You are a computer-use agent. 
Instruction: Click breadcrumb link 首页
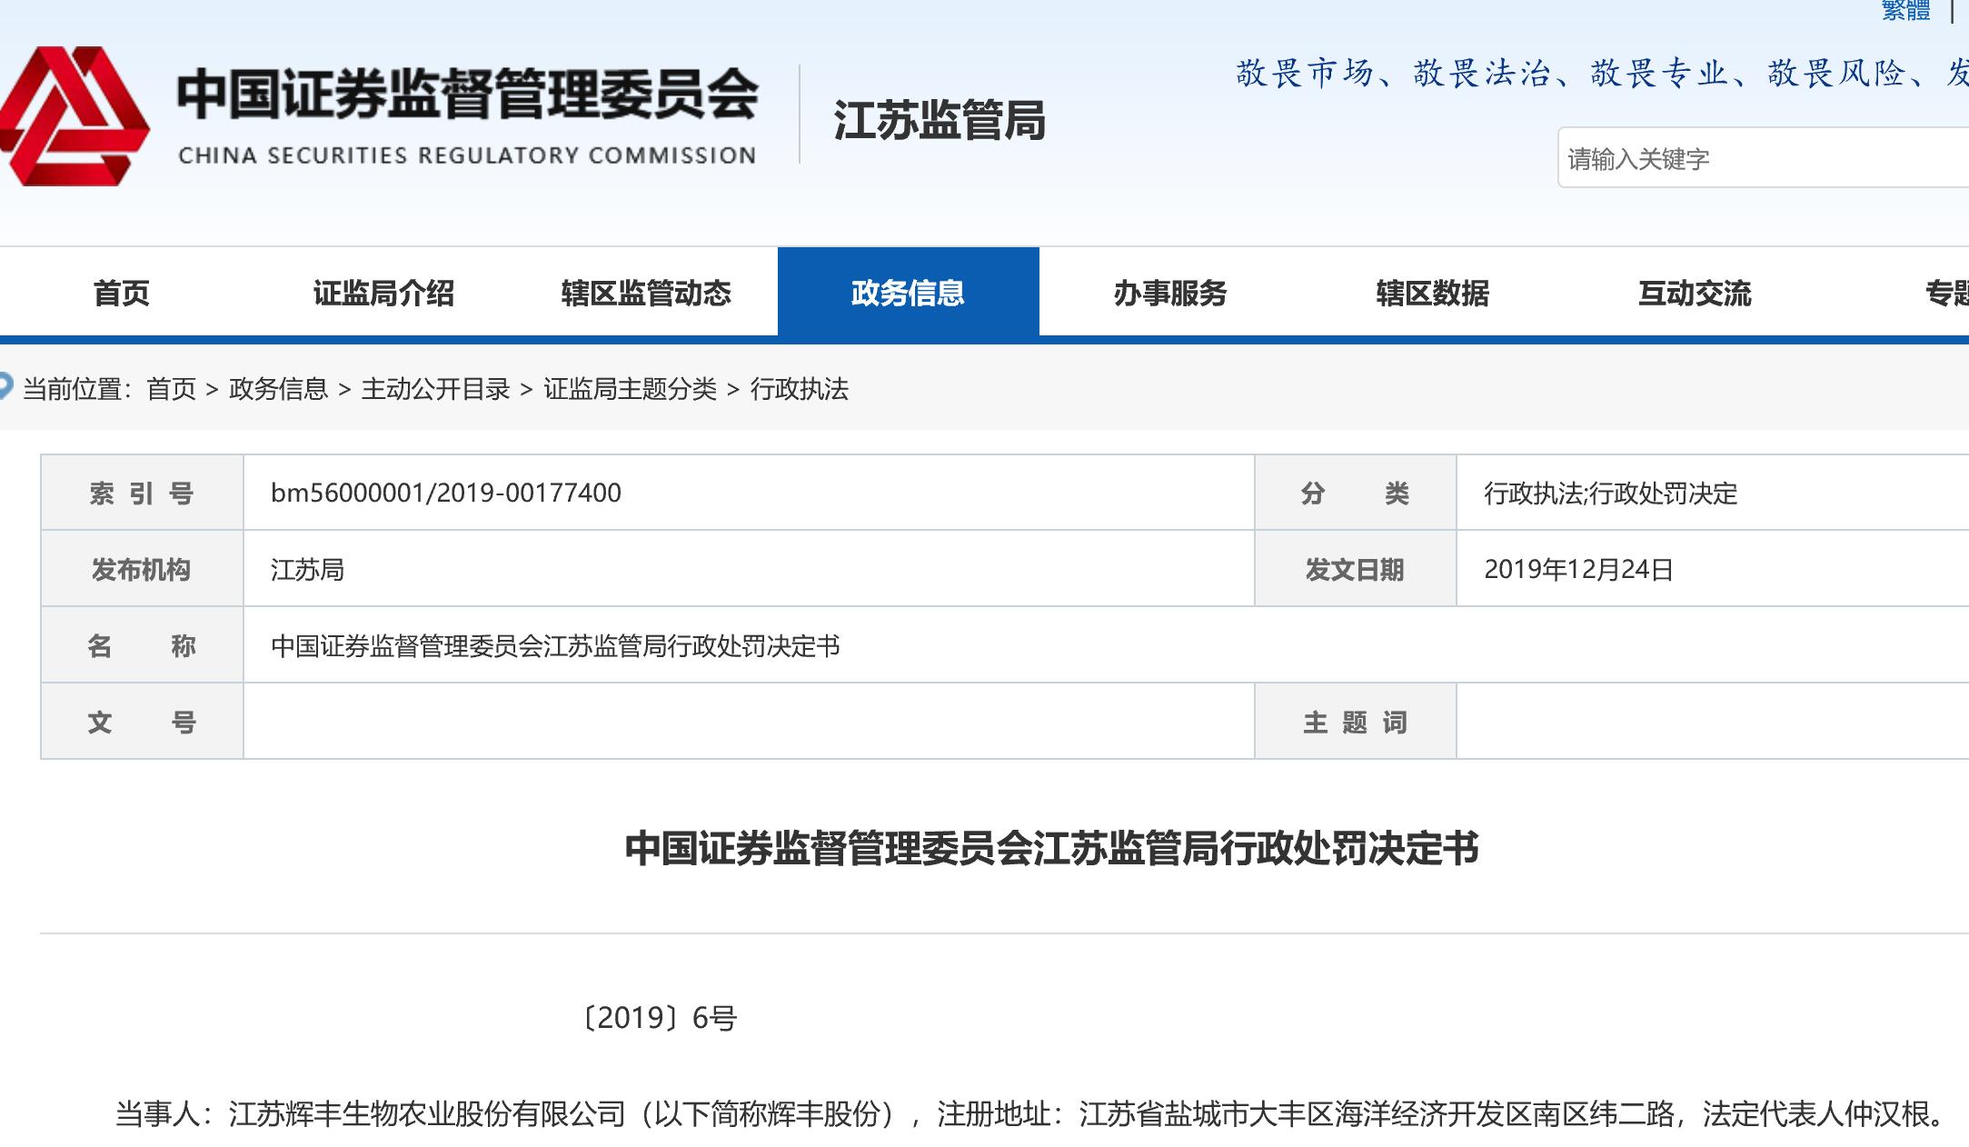coord(172,390)
